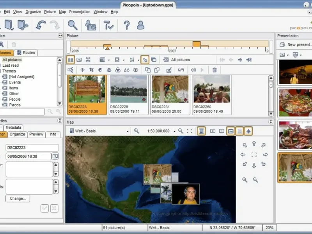The image size is (312, 234).
Task: Click the crop tool icon in picture toolbar
Action: pyautogui.click(x=91, y=70)
